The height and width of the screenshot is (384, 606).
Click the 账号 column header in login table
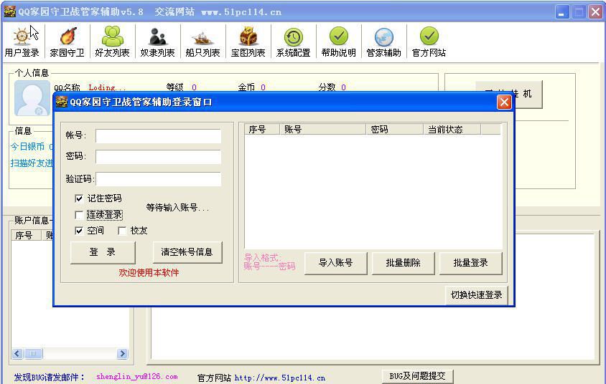322,130
